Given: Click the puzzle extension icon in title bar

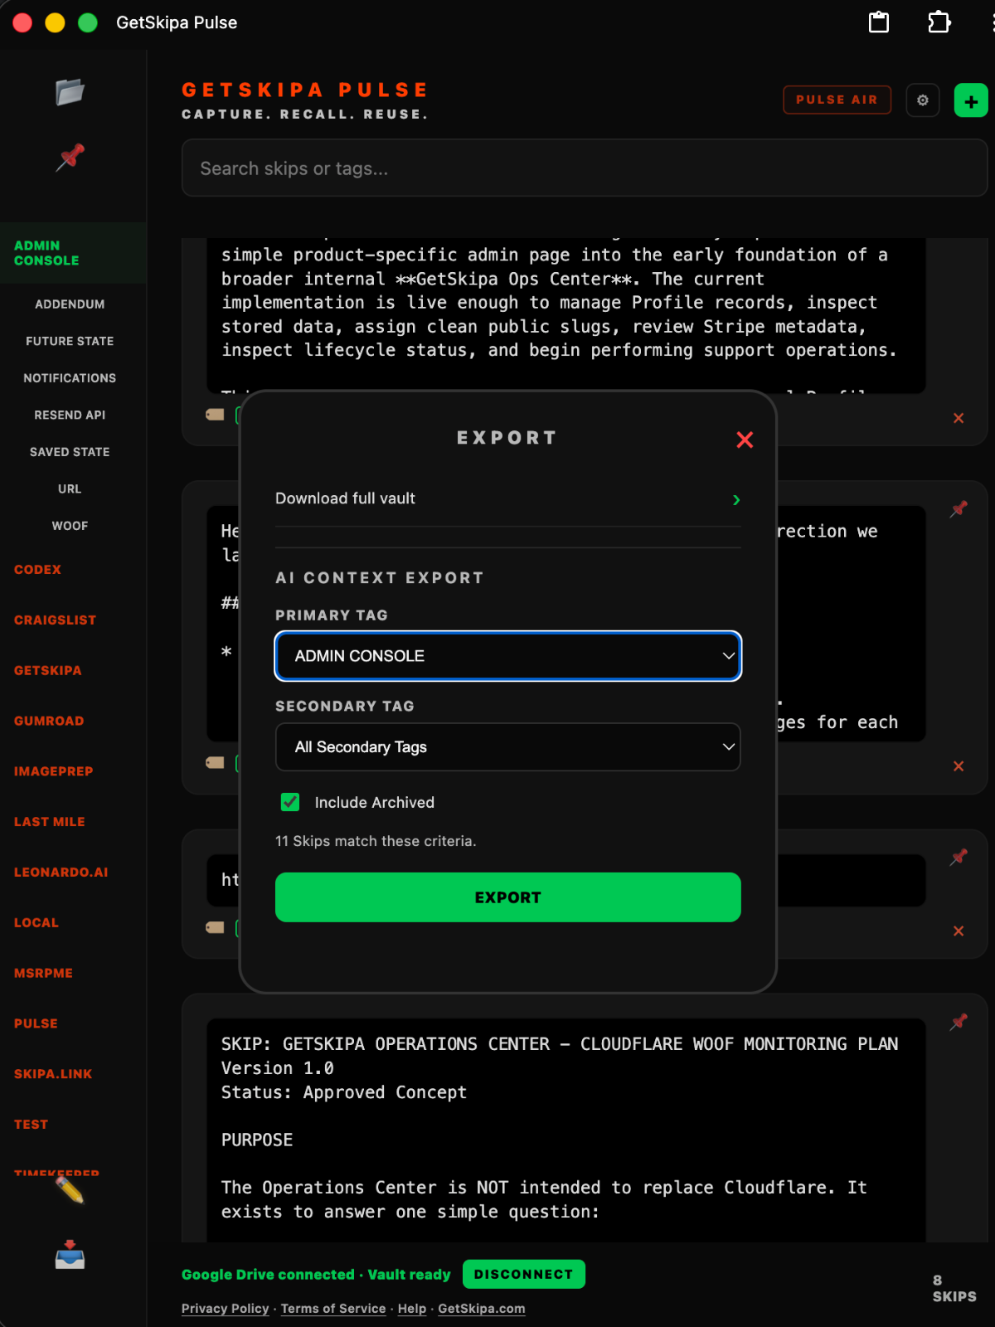Looking at the screenshot, I should [x=939, y=22].
